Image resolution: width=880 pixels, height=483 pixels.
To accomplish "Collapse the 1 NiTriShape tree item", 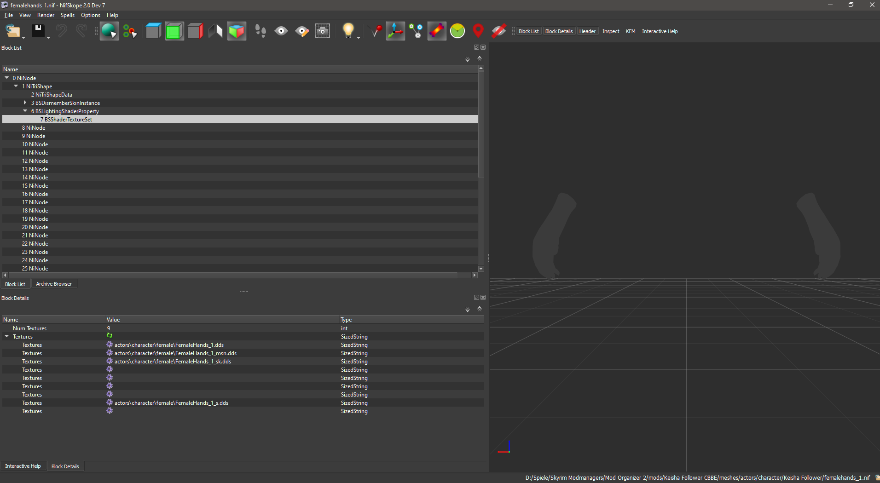I will coord(16,86).
